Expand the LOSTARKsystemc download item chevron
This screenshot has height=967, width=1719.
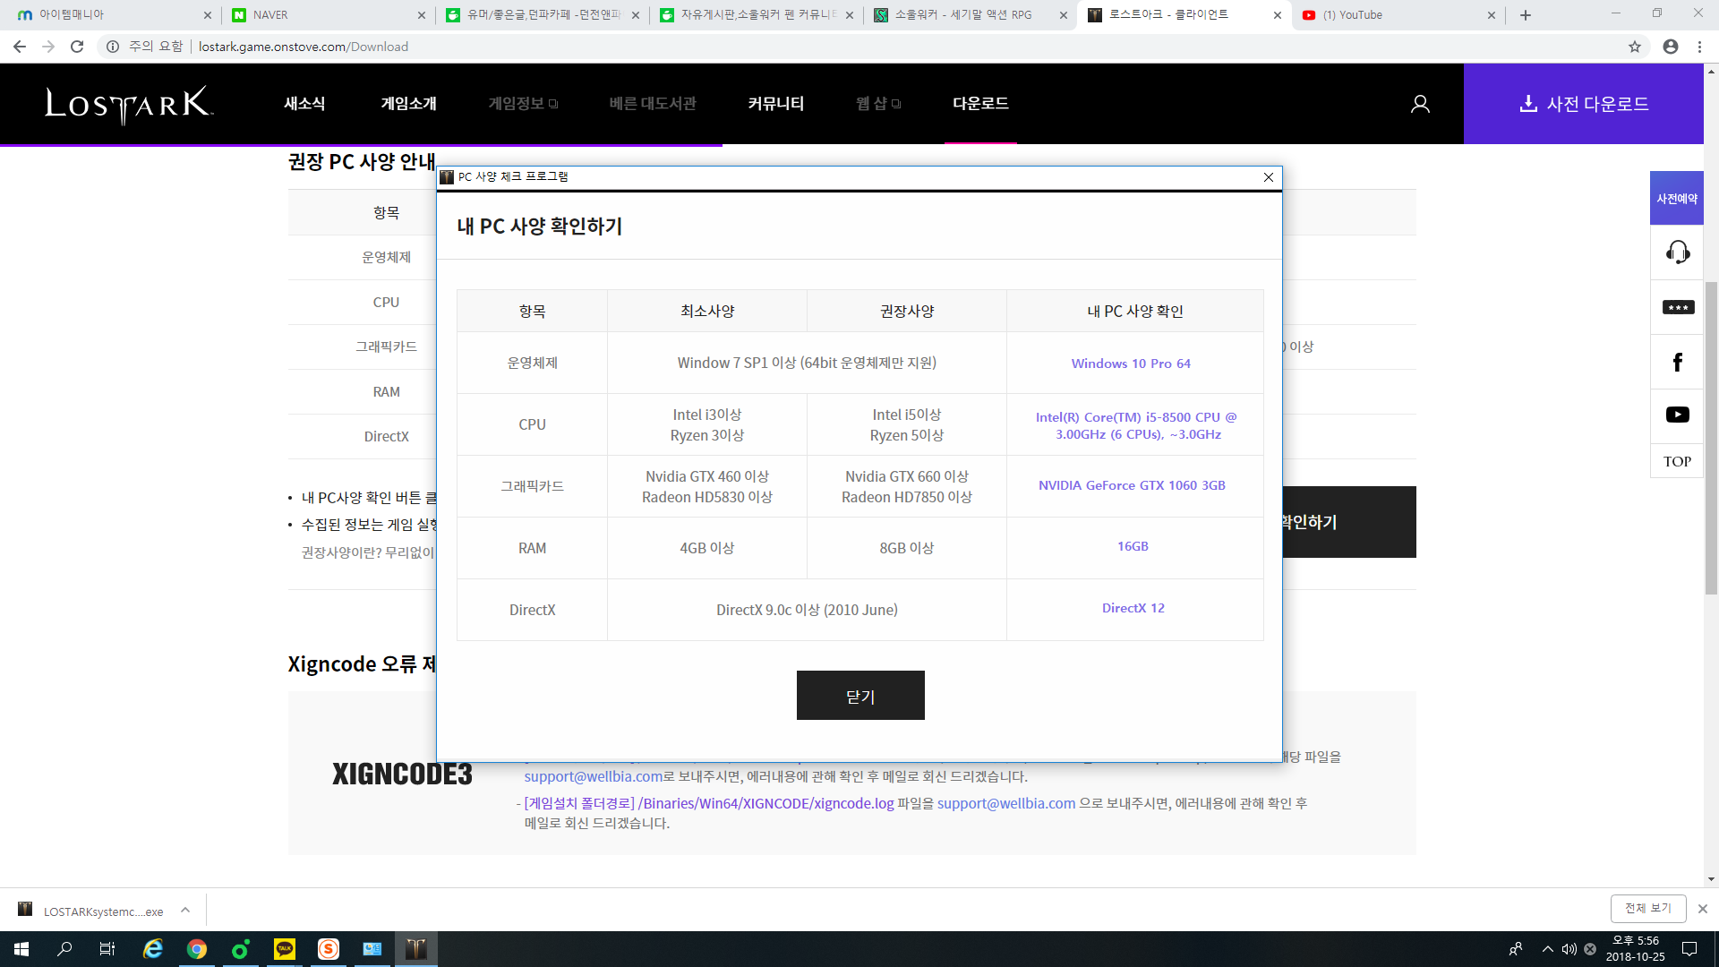coord(185,911)
